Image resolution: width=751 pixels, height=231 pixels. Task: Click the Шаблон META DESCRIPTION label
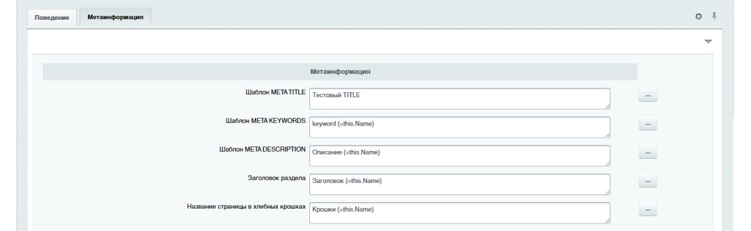(x=262, y=150)
